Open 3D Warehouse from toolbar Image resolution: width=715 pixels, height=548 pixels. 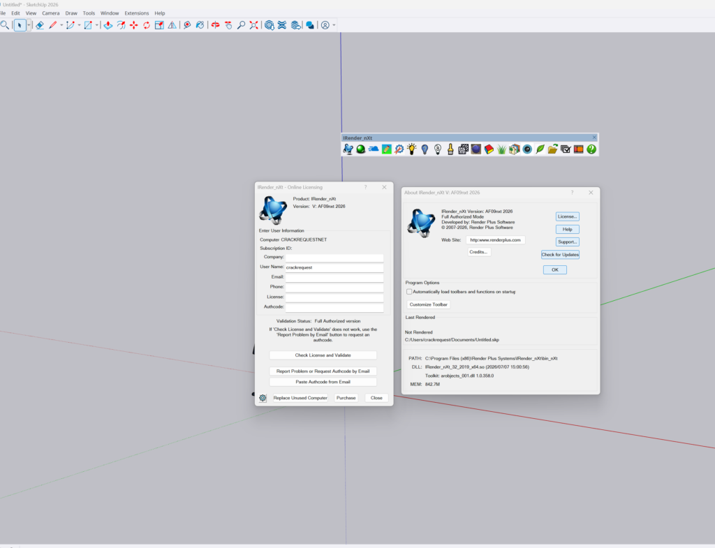tap(270, 25)
